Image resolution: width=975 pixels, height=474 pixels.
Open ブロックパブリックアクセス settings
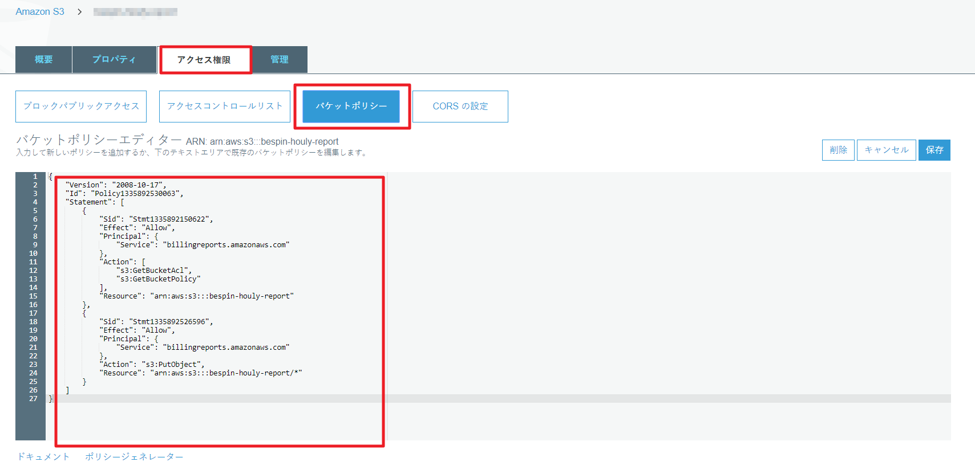click(x=81, y=106)
